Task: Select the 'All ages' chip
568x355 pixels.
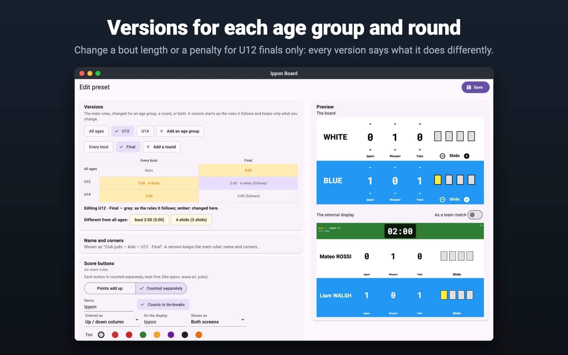Action: (96, 131)
